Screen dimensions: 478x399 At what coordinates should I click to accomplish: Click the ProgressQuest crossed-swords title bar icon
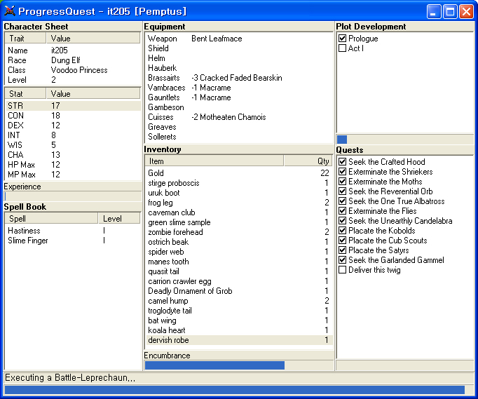click(9, 11)
